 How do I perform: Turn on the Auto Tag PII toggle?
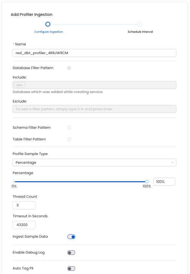coord(71,268)
